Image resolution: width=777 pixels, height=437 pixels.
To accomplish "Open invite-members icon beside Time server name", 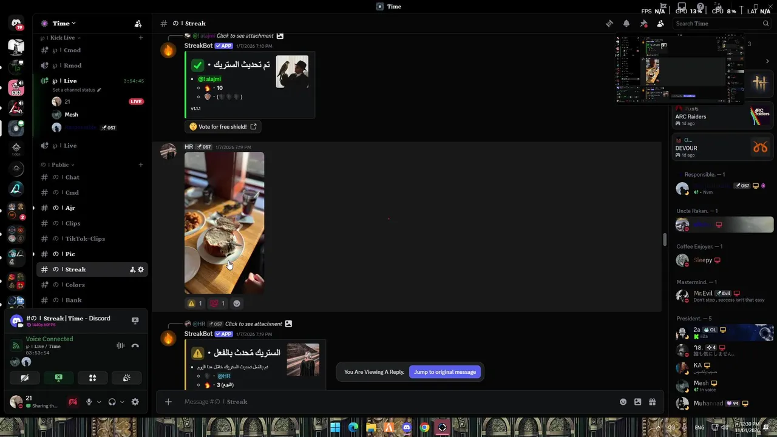I will (138, 24).
